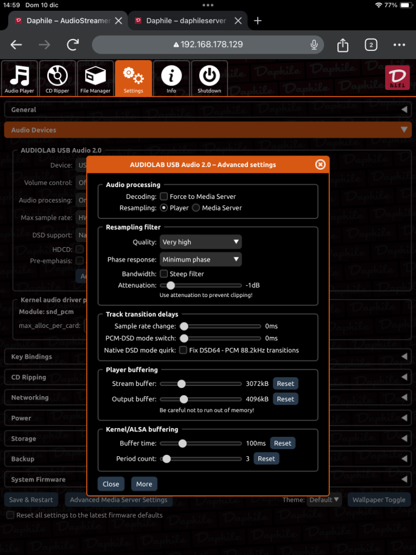This screenshot has height=555, width=416.
Task: Open the Shutdown section
Action: tap(209, 78)
